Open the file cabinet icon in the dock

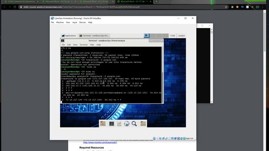[x=119, y=123]
